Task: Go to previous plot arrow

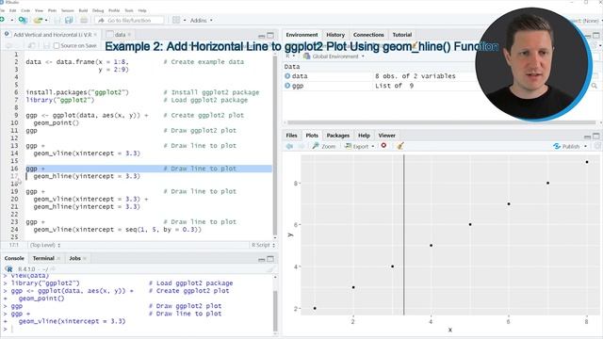Action: 289,147
